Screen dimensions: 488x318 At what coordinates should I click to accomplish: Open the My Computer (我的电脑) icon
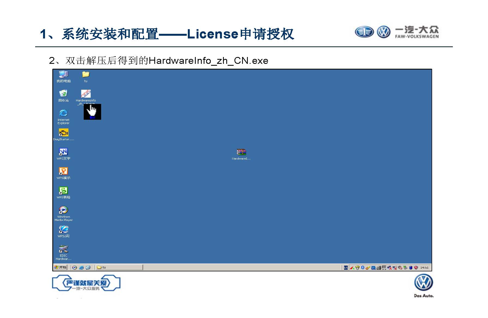pos(64,74)
